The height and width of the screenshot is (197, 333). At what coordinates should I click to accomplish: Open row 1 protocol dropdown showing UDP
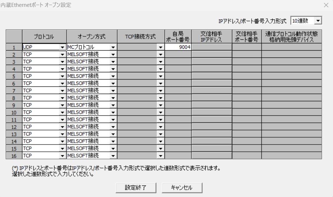[x=44, y=47]
